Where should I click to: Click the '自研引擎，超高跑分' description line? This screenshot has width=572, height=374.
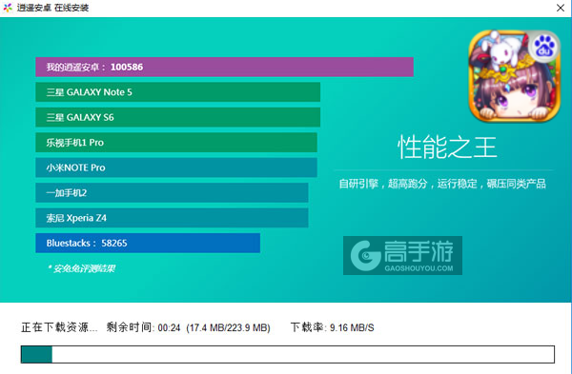tap(442, 184)
